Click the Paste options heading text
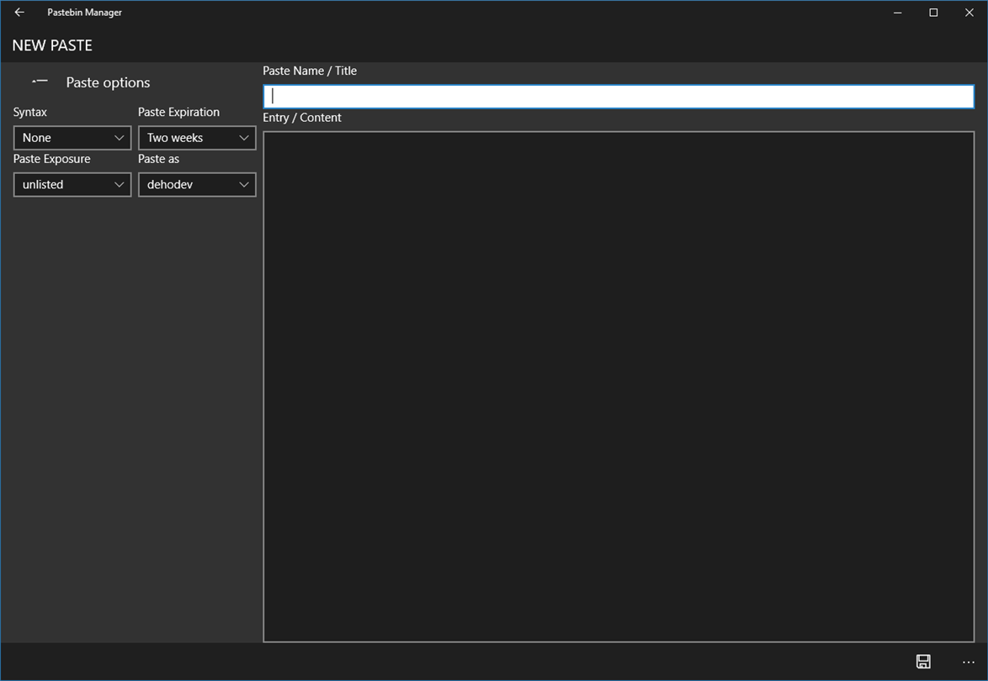 point(108,82)
